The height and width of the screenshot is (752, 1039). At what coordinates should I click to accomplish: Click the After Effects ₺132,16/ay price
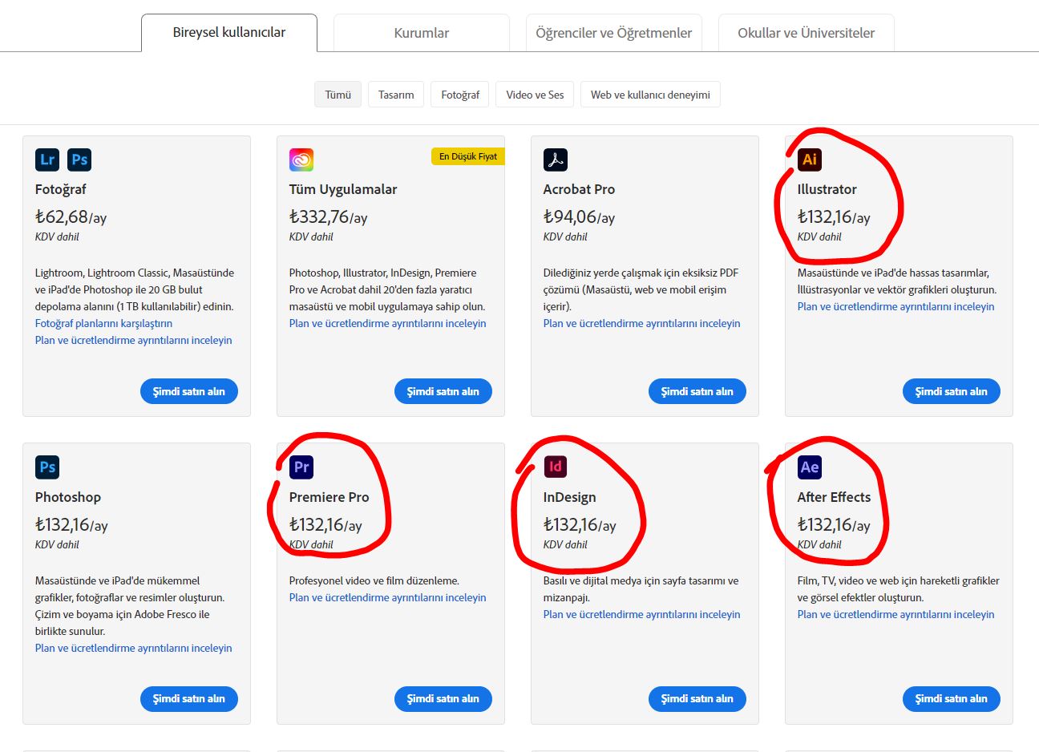click(x=834, y=524)
